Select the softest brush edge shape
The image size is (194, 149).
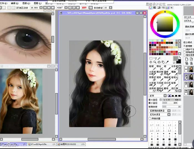tap(169, 96)
